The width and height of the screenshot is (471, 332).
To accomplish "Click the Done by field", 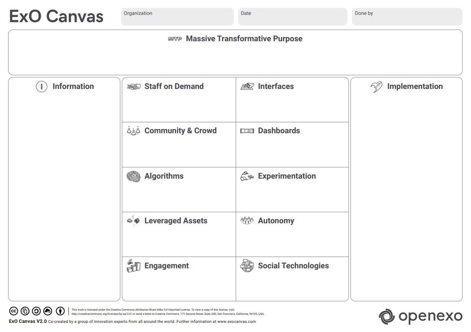I will 407,16.
